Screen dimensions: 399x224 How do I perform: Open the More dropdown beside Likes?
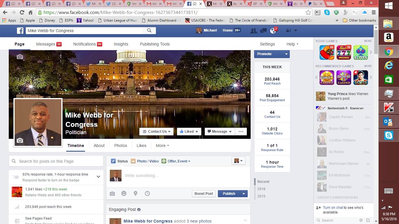point(162,146)
